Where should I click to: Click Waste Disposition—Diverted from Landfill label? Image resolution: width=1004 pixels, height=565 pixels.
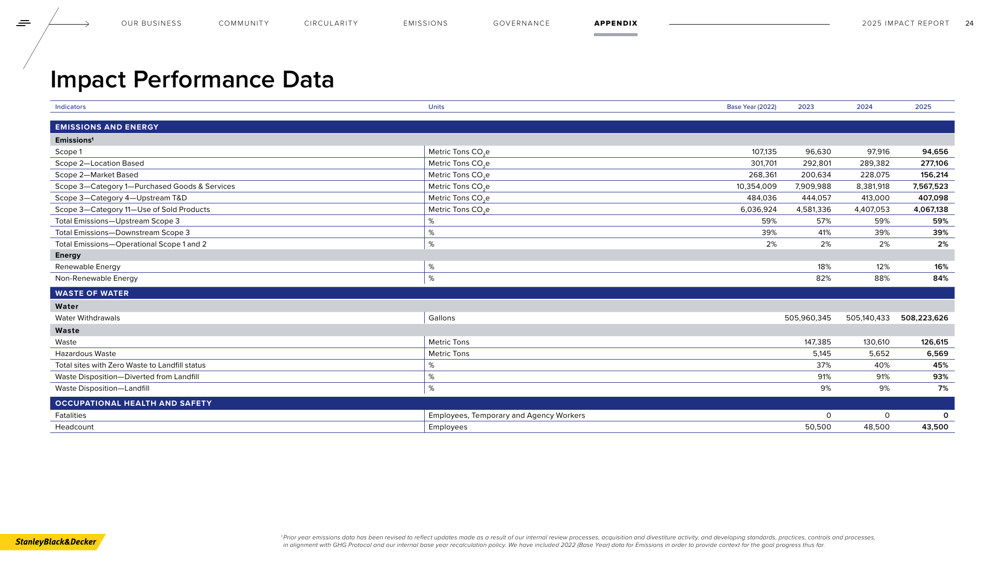point(127,377)
